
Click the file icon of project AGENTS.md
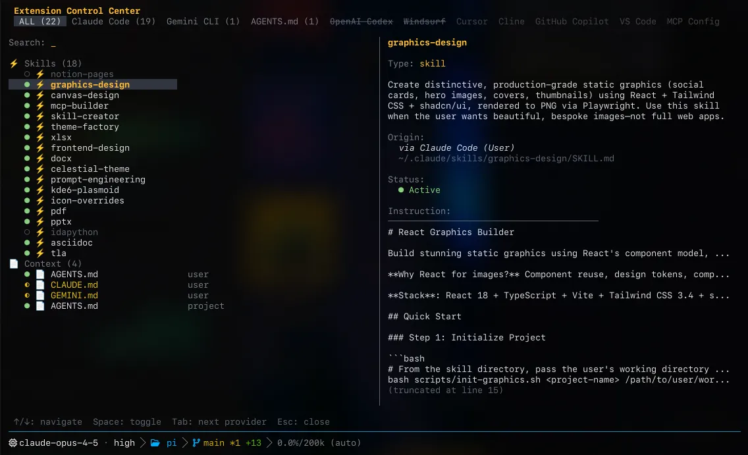coord(41,306)
